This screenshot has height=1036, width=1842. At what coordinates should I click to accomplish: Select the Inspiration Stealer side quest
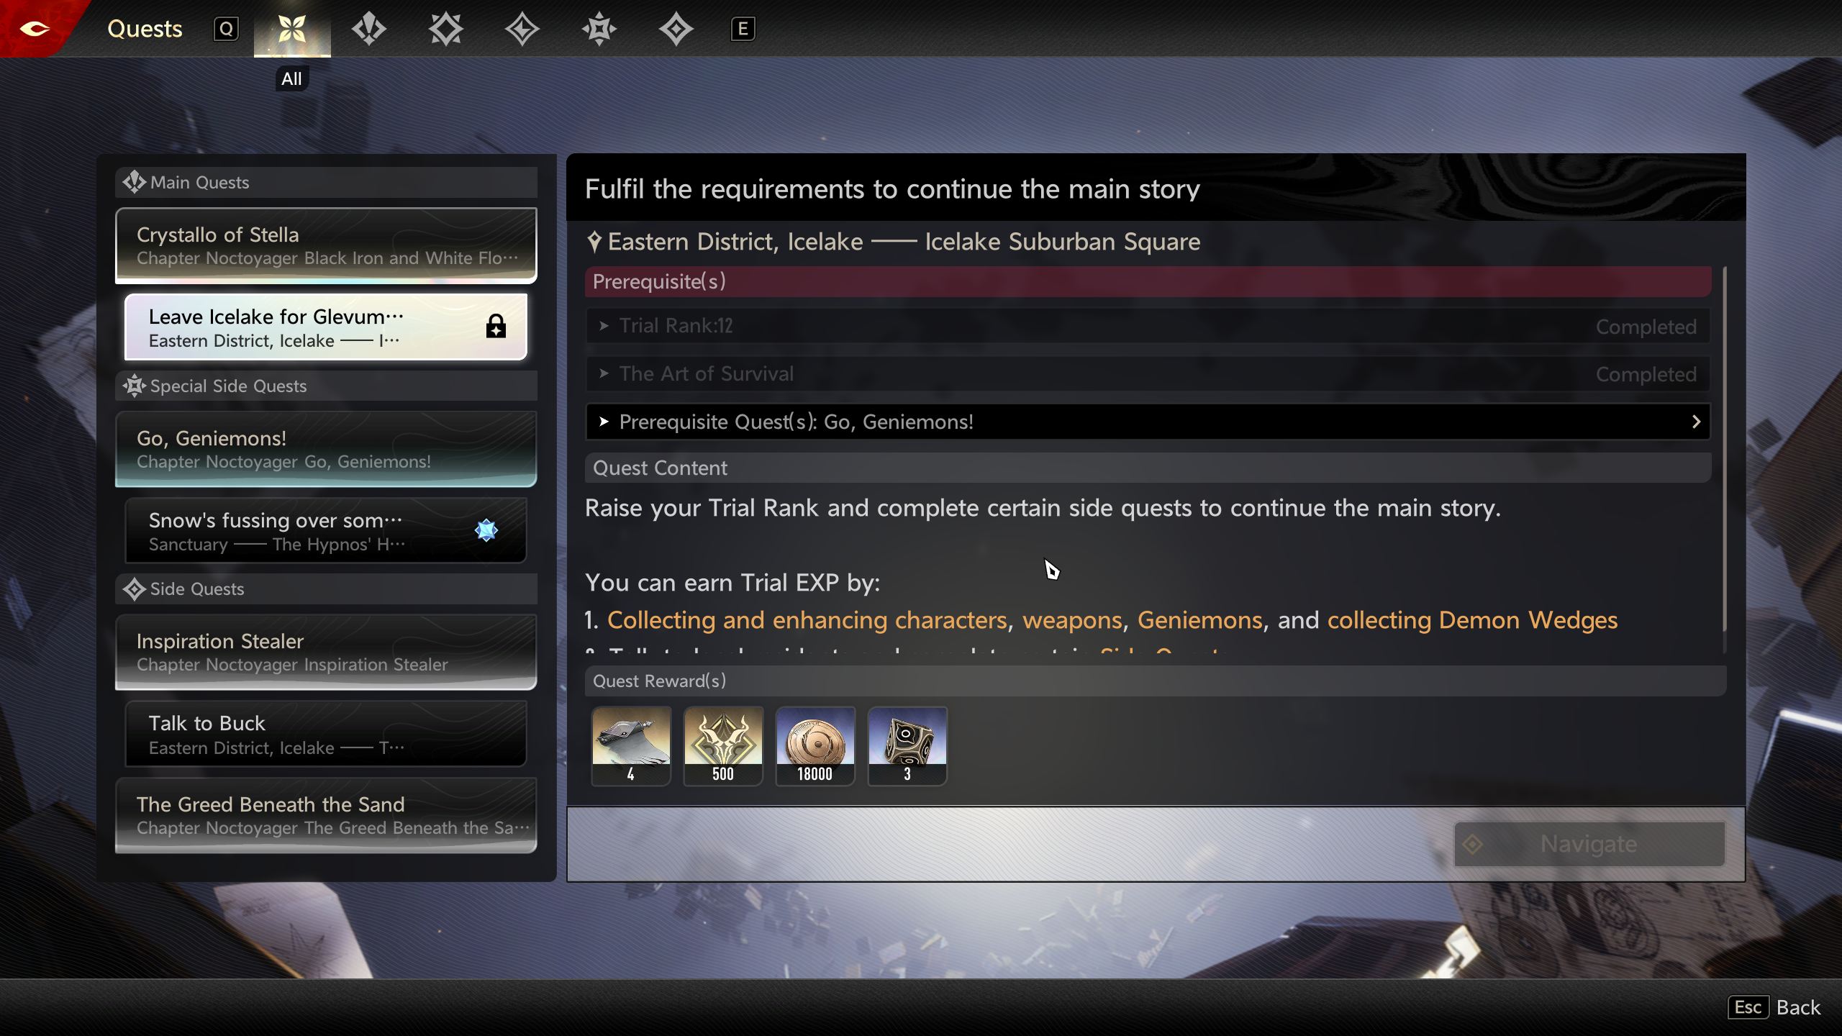pos(326,652)
